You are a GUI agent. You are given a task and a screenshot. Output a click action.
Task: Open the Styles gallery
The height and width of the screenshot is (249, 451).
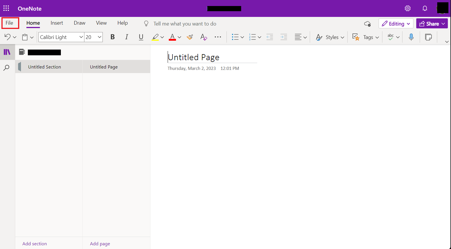pyautogui.click(x=330, y=37)
